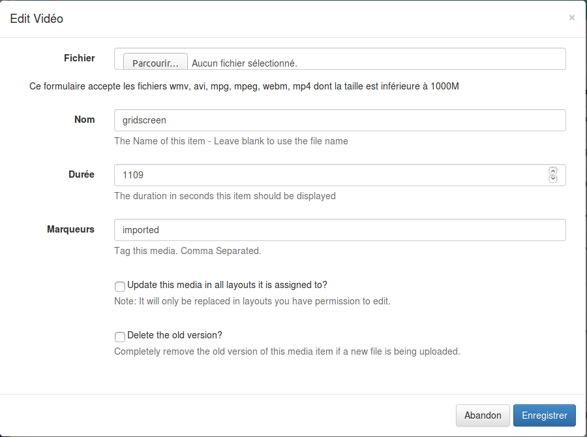Click the Marqueurs field label
587x437 pixels.
pos(70,229)
